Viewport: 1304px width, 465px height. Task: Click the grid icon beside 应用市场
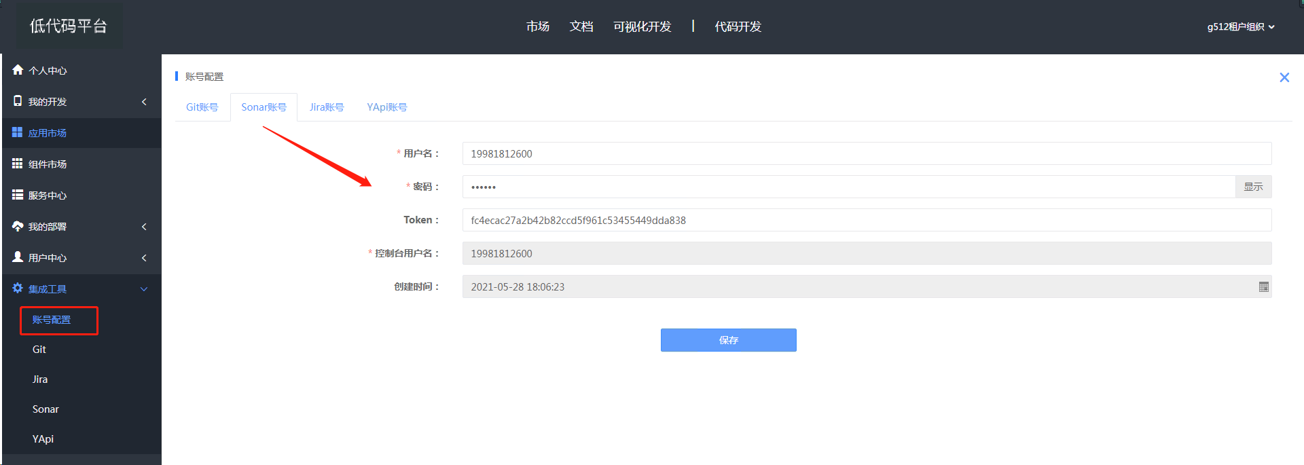pyautogui.click(x=18, y=132)
